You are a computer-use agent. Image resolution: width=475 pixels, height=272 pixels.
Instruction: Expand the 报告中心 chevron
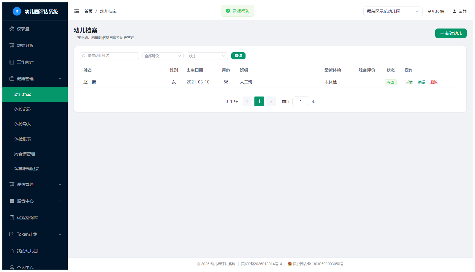click(x=60, y=201)
